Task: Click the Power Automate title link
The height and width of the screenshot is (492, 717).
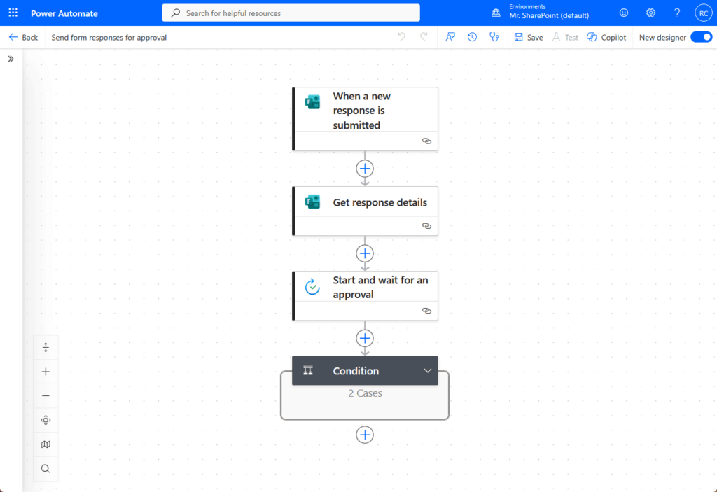Action: tap(64, 13)
